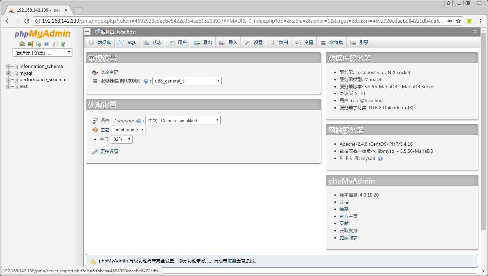
Task: Open help icon next to mysqli extension
Action: 380,159
